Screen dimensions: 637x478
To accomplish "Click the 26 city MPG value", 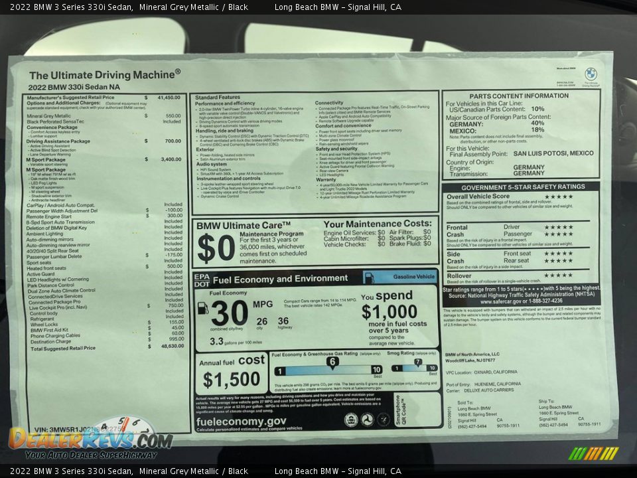I will (262, 321).
